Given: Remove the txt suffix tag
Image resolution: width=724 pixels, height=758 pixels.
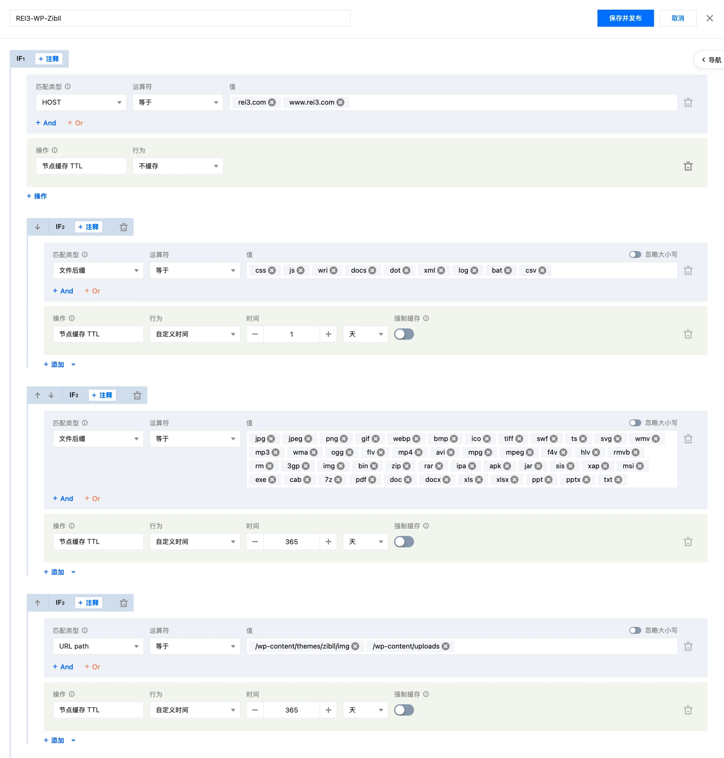Looking at the screenshot, I should pos(618,480).
